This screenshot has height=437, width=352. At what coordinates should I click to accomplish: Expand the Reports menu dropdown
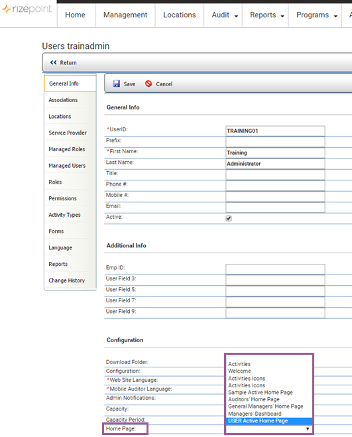(282, 16)
